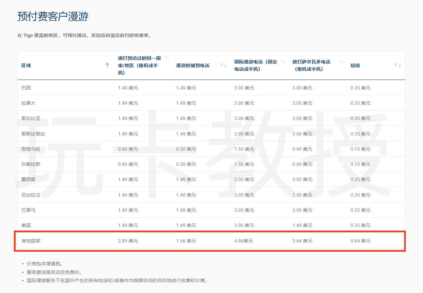The height and width of the screenshot is (293, 423).
Task: Click sort arrows beside 拨打萨尔瓦多电话 header
Action: pos(341,62)
